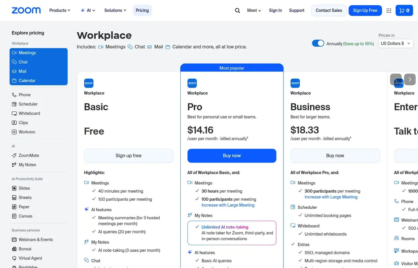The image size is (418, 268).
Task: Open the apps grid icon
Action: [x=389, y=10]
